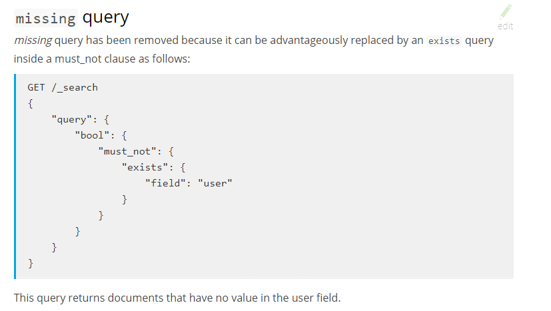Click the blue left border of the code block

click(15, 176)
